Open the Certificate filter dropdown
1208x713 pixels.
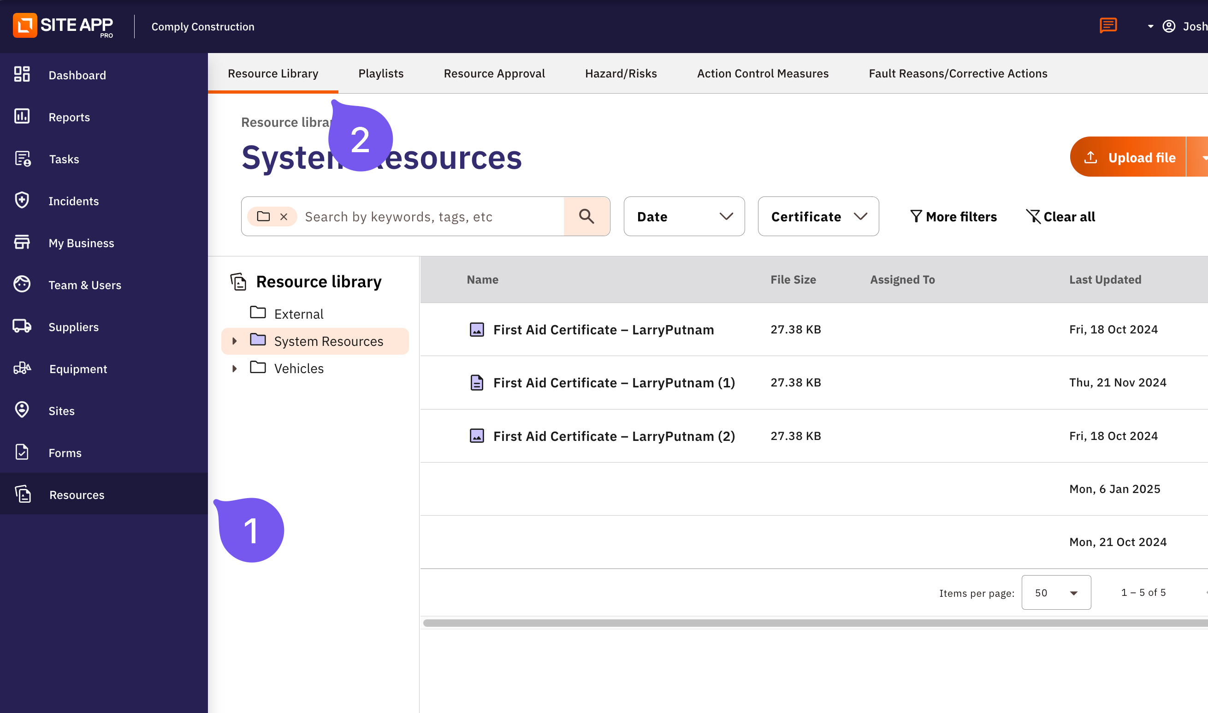818,216
